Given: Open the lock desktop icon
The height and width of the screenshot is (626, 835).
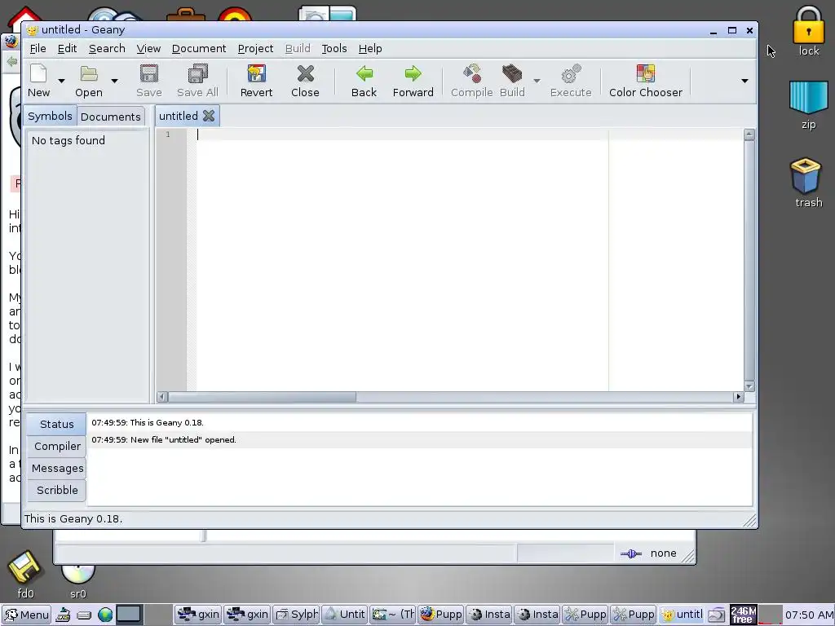Looking at the screenshot, I should tap(808, 31).
